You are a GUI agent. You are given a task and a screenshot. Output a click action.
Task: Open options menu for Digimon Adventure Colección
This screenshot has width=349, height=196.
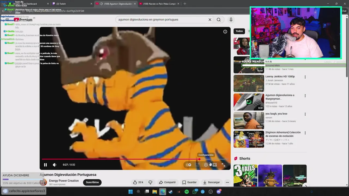point(305,133)
